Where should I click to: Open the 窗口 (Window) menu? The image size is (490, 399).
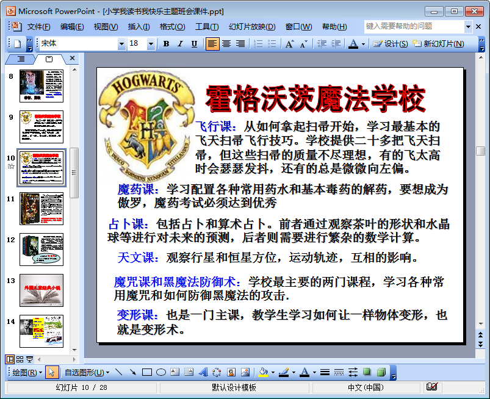298,27
